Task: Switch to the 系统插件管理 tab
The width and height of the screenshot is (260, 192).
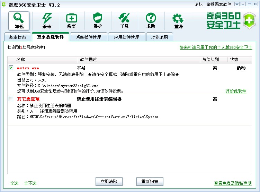Action: (88, 37)
